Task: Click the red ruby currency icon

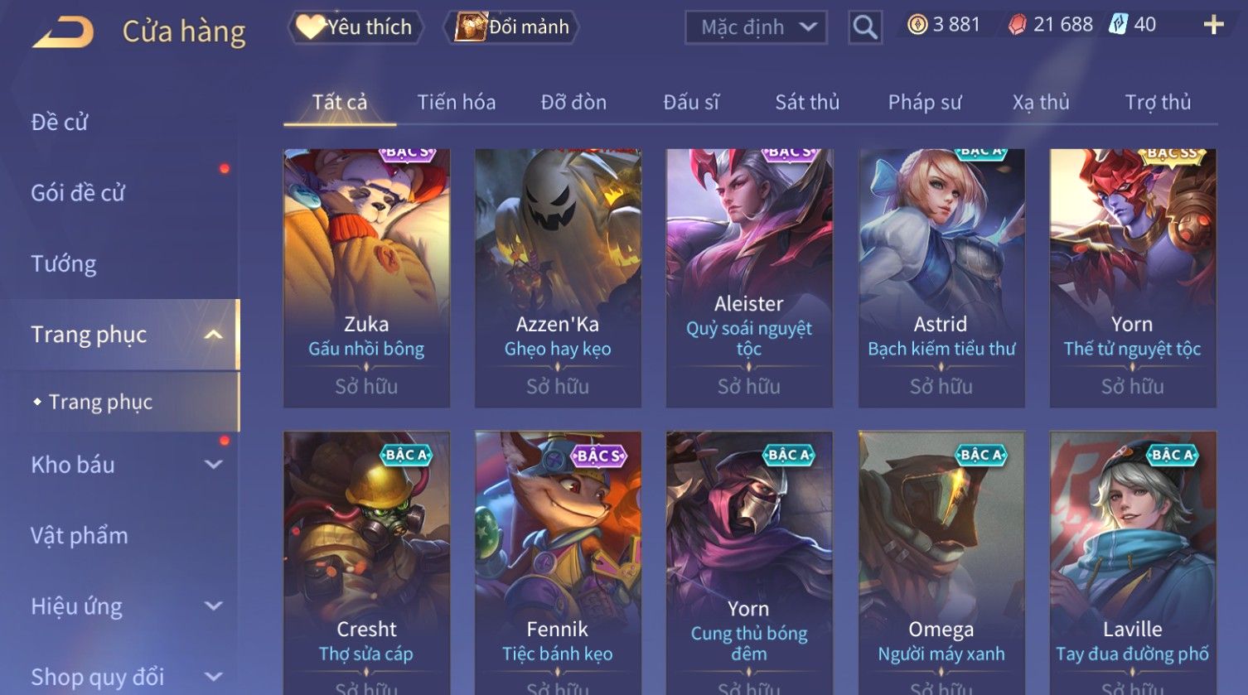Action: (1017, 25)
